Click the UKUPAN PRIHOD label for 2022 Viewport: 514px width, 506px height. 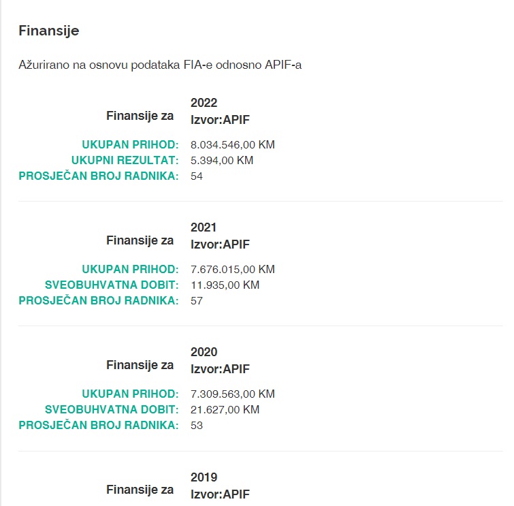[130, 144]
